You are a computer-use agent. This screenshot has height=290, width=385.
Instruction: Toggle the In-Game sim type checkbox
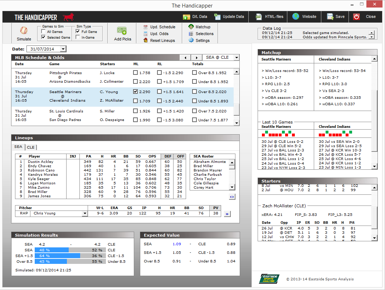[x=78, y=37]
